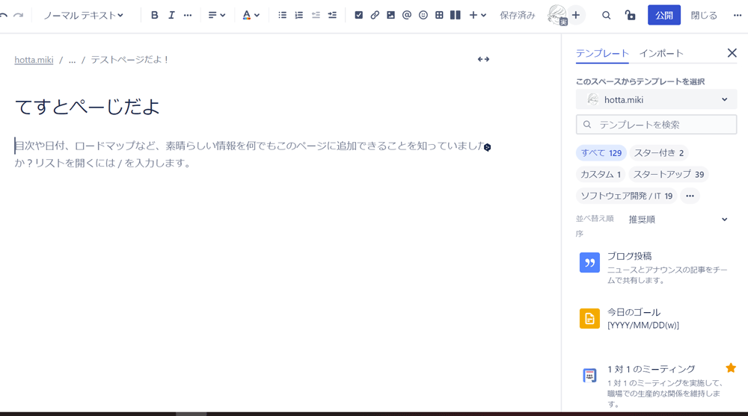Invite a collaborator with plus button
Viewport: 748px width, 416px height.
click(x=576, y=15)
